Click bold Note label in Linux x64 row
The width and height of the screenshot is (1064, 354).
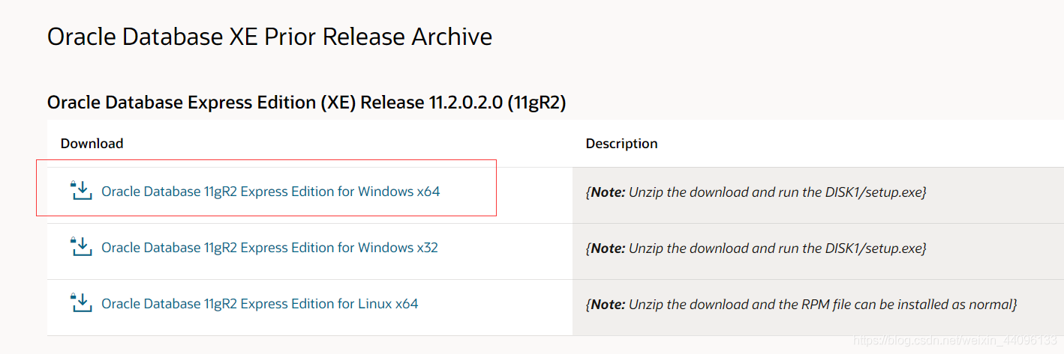click(x=608, y=305)
